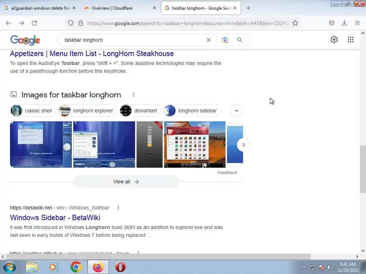Search by image with camera icon
366x274 pixels.
tap(225, 40)
